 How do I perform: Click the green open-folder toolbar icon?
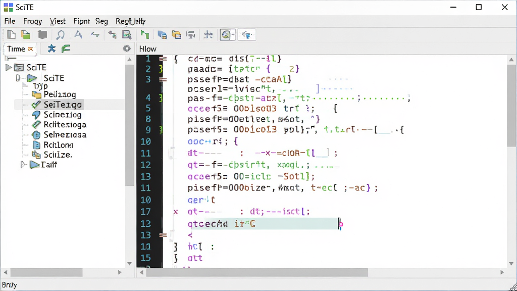pos(26,35)
